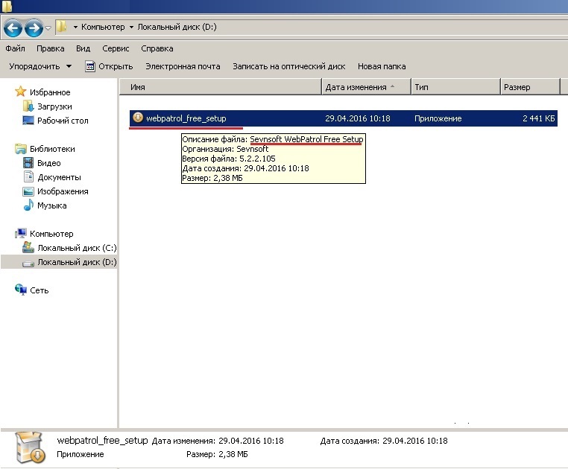Open the Вид menu
Image resolution: width=568 pixels, height=469 pixels.
pos(83,48)
